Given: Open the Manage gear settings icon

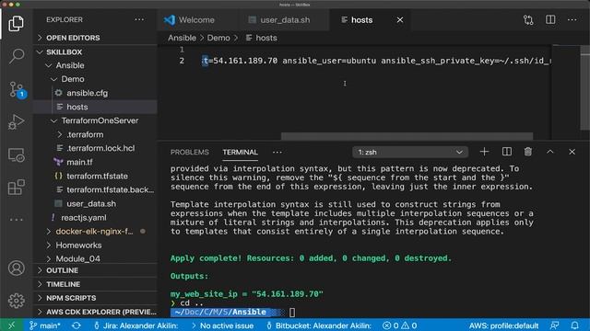Looking at the screenshot, I should [17, 301].
